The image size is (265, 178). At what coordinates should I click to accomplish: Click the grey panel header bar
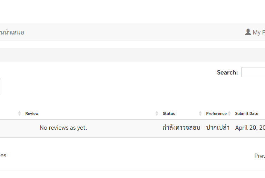pyautogui.click(x=132, y=55)
